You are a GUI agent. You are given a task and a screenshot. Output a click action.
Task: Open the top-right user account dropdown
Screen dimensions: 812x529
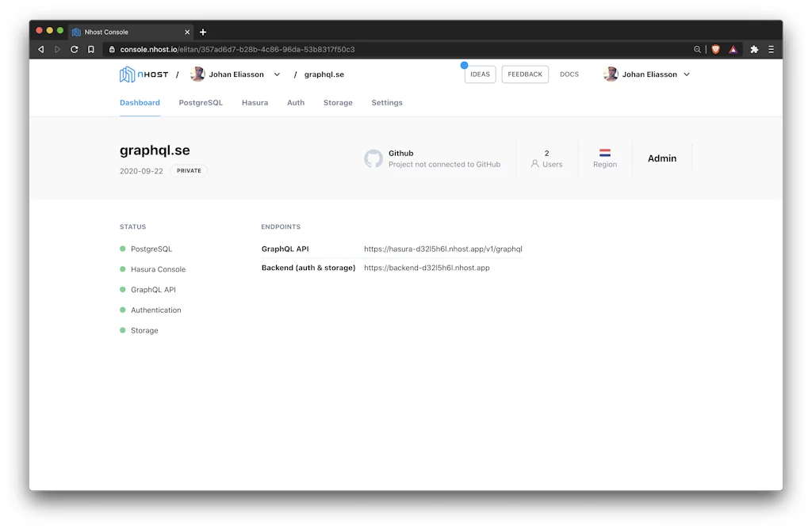click(688, 74)
